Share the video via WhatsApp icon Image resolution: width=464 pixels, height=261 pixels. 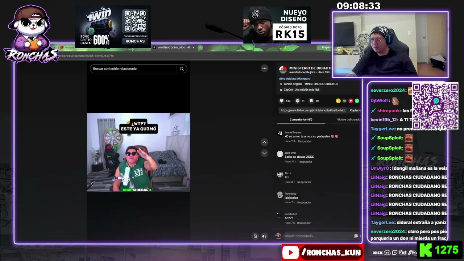[x=357, y=101]
